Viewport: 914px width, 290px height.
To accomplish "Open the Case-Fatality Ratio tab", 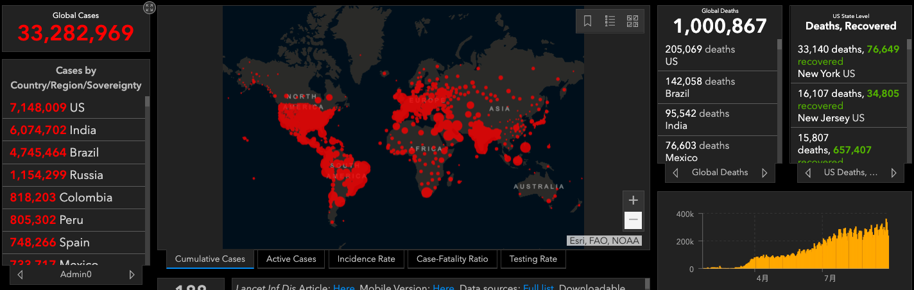I will 453,259.
